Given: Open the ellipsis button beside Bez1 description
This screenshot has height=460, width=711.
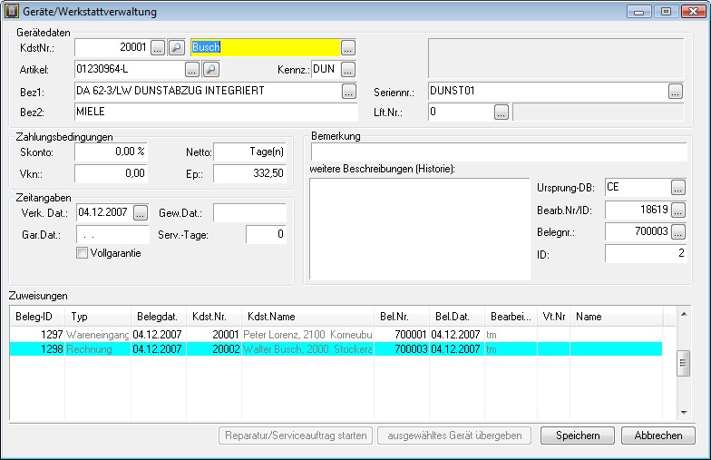Looking at the screenshot, I should point(348,91).
